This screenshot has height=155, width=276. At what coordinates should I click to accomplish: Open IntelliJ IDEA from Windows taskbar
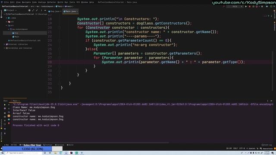pyautogui.click(x=71, y=153)
